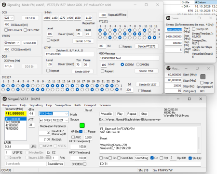Click the Sweep Start MHz field
This screenshot has height=174, width=217.
pyautogui.click(x=174, y=30)
